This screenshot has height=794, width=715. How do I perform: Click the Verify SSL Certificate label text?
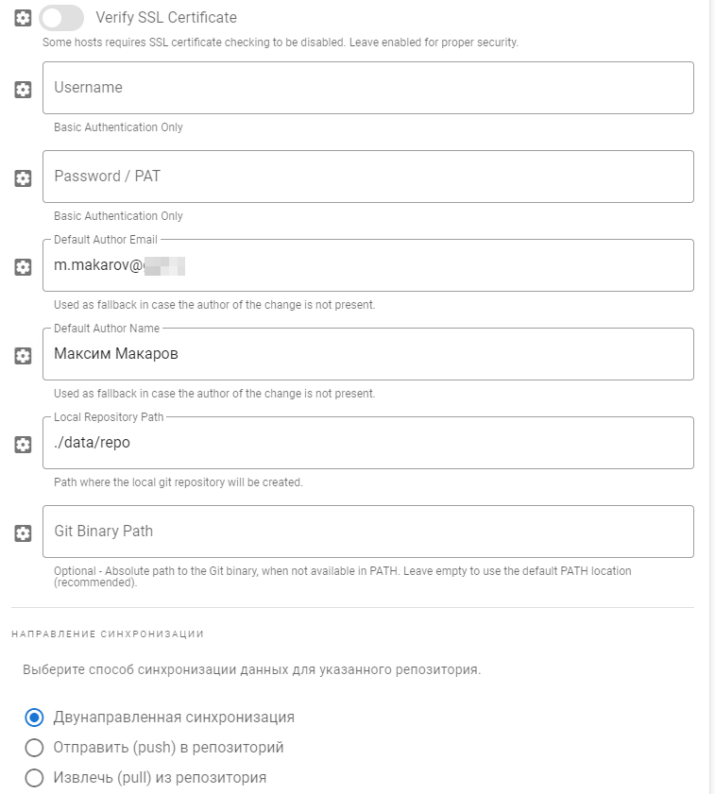pyautogui.click(x=166, y=18)
